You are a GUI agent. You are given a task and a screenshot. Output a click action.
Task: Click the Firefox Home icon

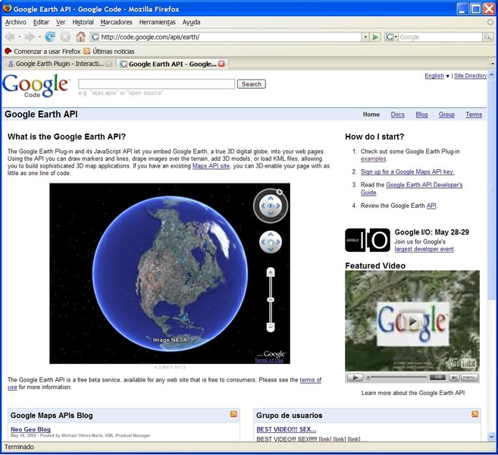[x=80, y=36]
